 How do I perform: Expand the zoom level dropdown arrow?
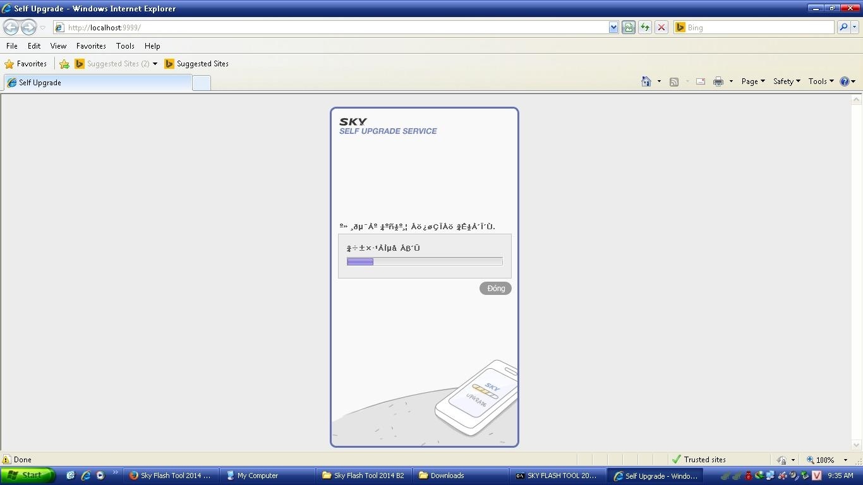[x=845, y=460]
